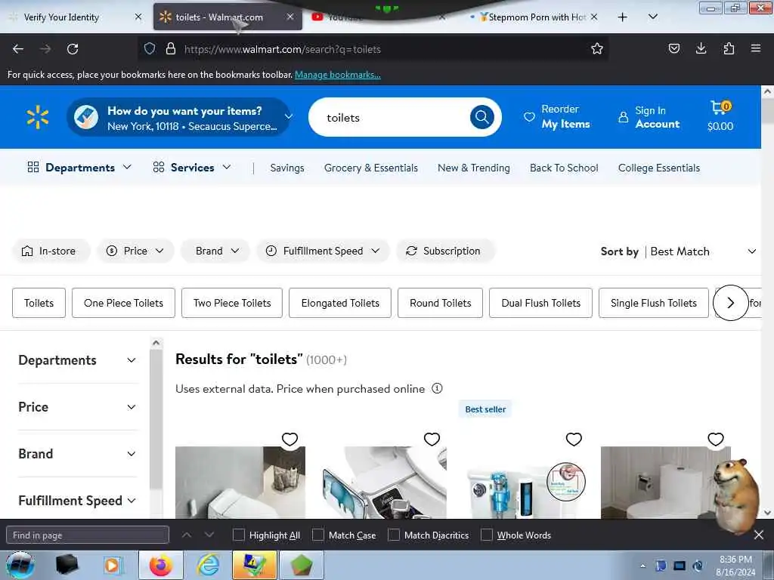The image size is (774, 580).
Task: Go back with browser back arrow
Action: [x=18, y=49]
